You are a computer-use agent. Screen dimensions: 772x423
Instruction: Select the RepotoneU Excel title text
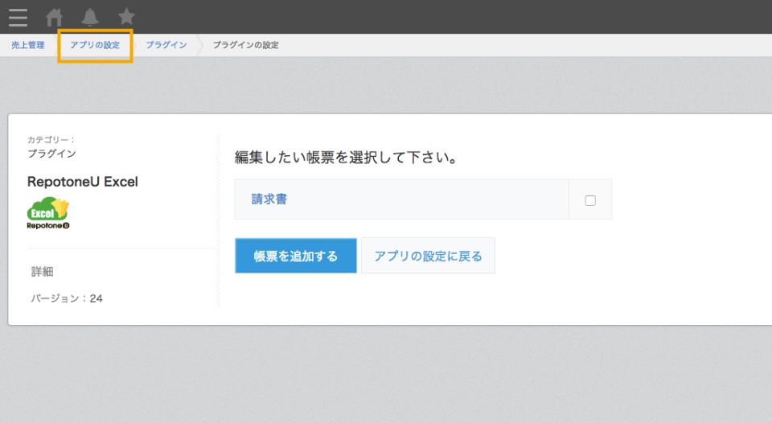(x=83, y=182)
